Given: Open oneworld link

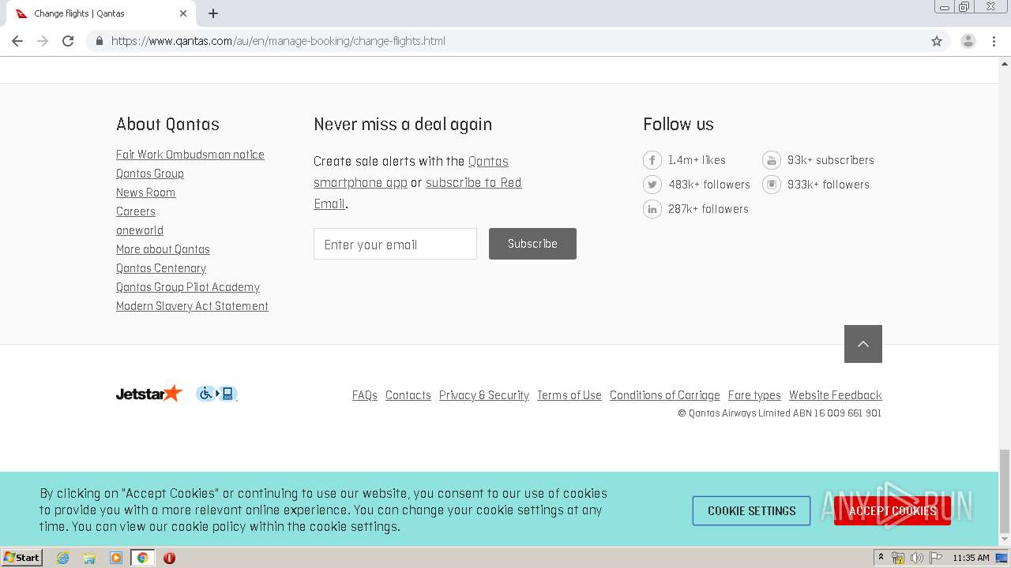Looking at the screenshot, I should pyautogui.click(x=140, y=230).
